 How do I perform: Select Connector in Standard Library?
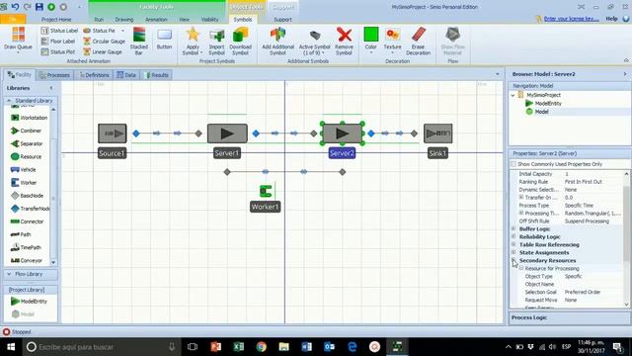[27, 222]
